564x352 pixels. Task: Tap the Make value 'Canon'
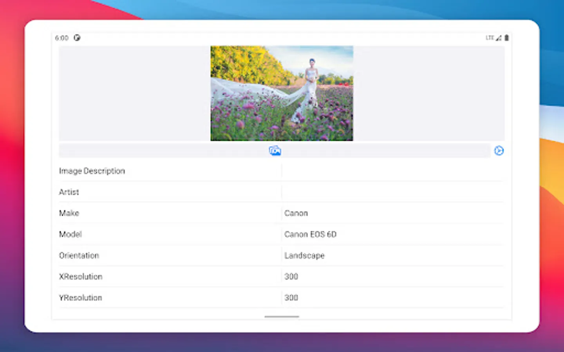(x=296, y=213)
